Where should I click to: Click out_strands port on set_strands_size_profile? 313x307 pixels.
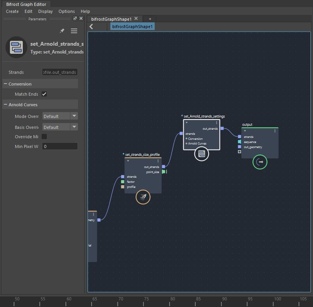coord(163,167)
